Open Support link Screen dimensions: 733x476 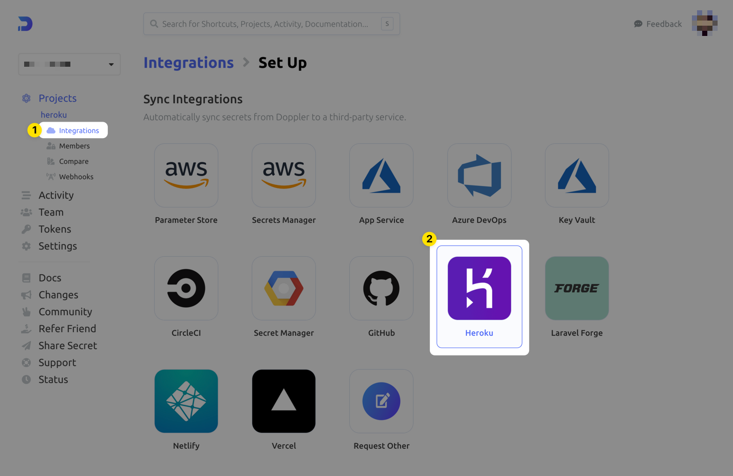57,363
